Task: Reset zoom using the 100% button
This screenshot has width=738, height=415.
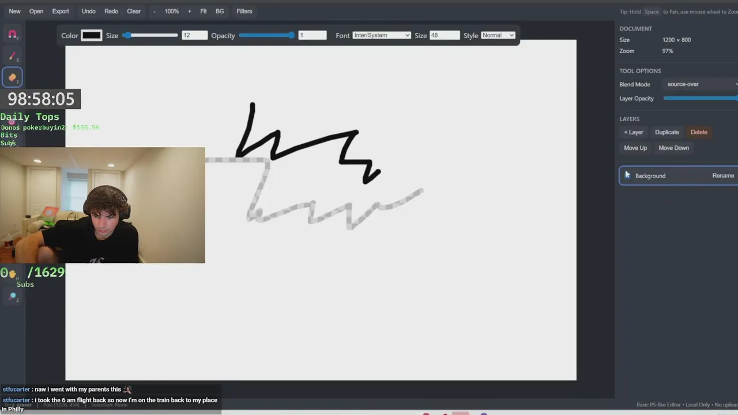Action: point(172,11)
